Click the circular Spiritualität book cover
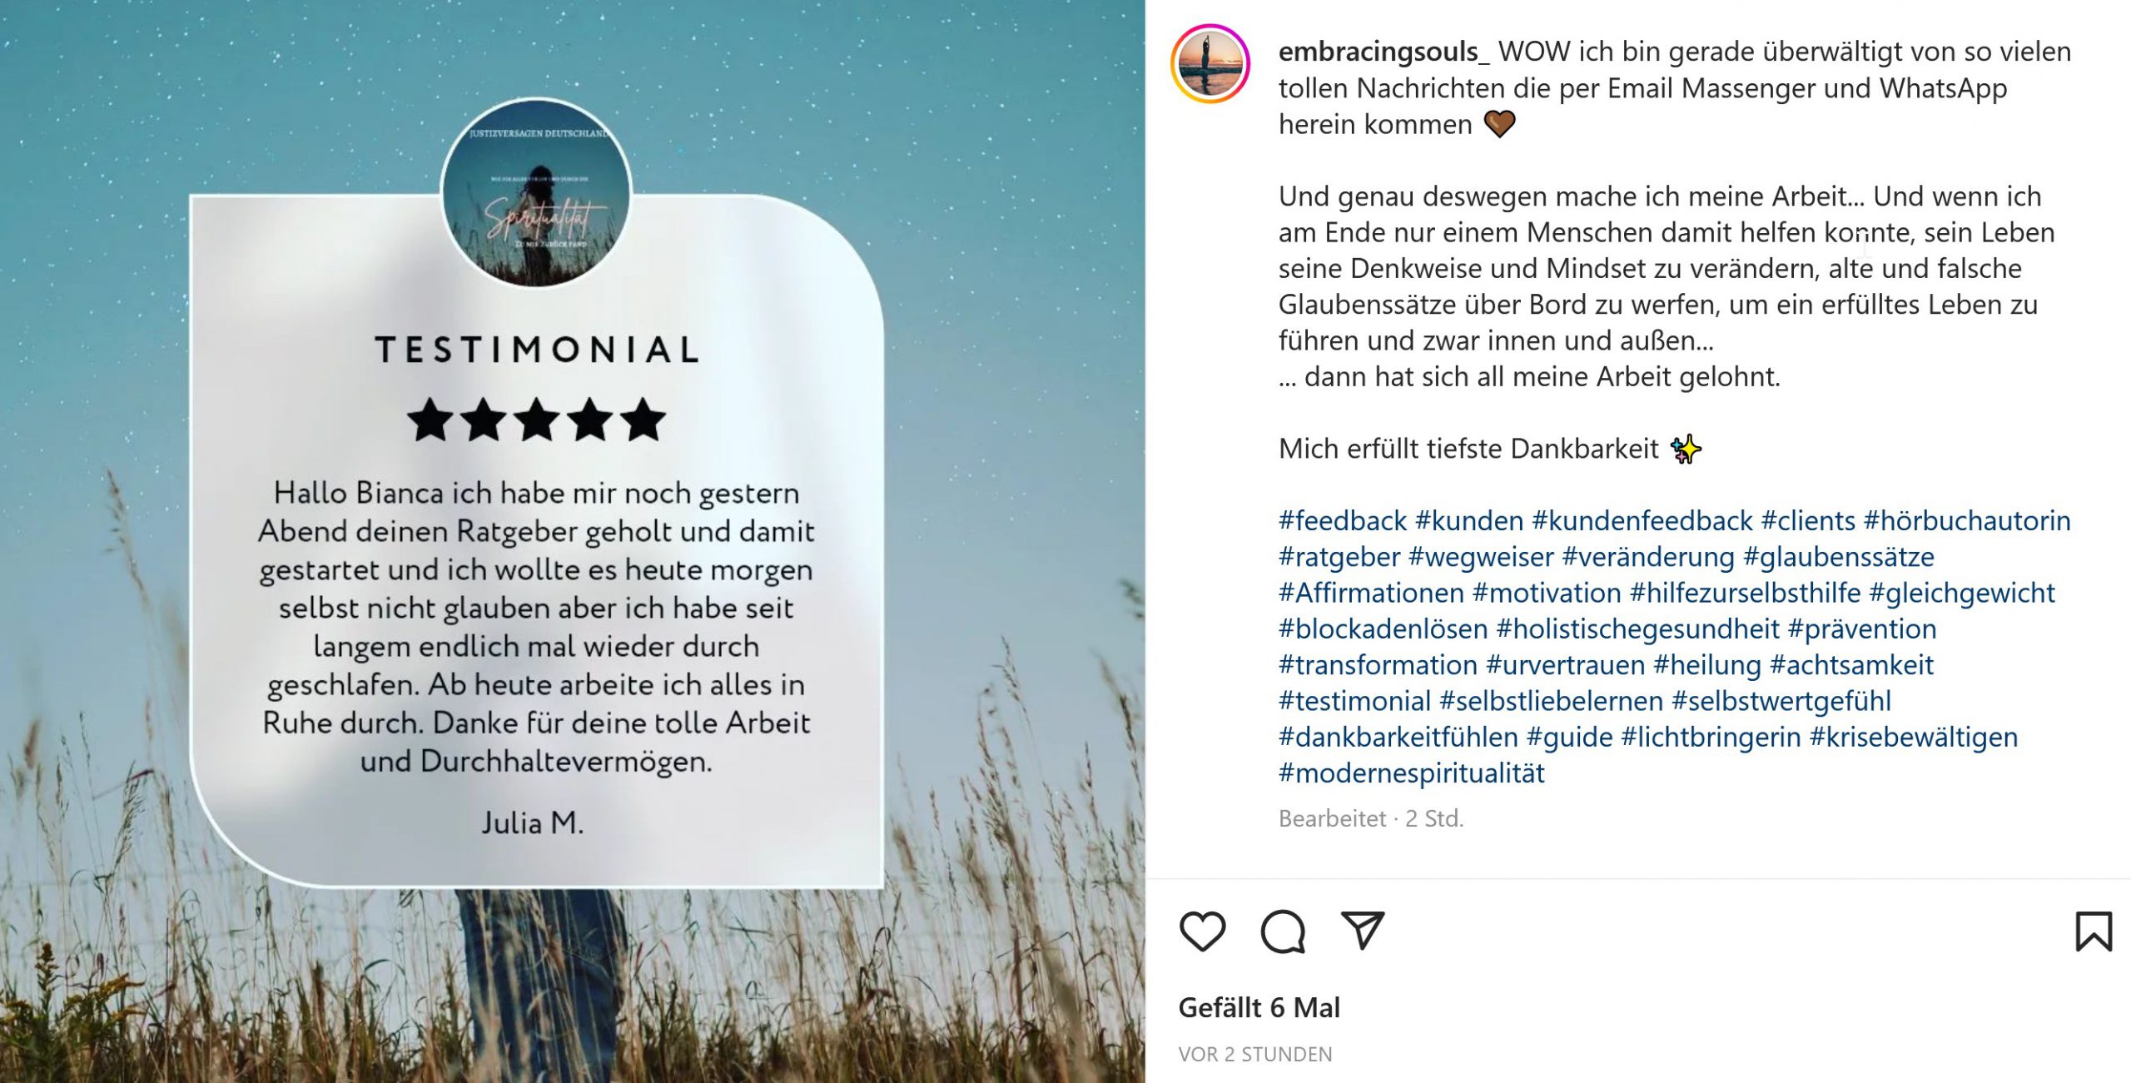2131x1083 pixels. click(536, 193)
